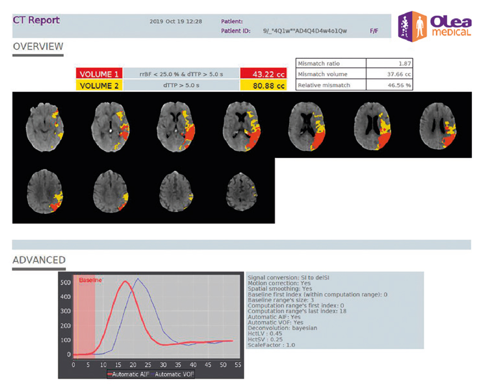Open the ADVANCED section heading

pos(39,260)
